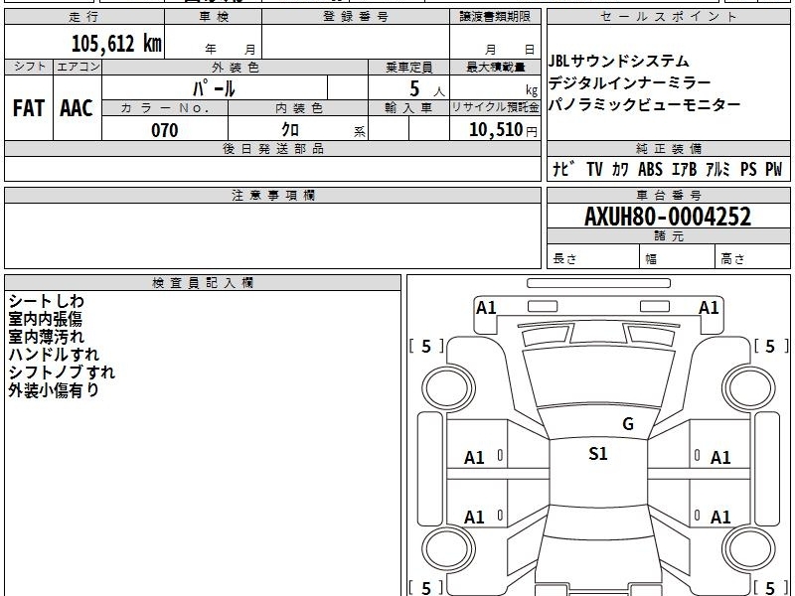Viewport: 795px width, 596px height.
Task: Click the シフト header label
Action: click(29, 67)
